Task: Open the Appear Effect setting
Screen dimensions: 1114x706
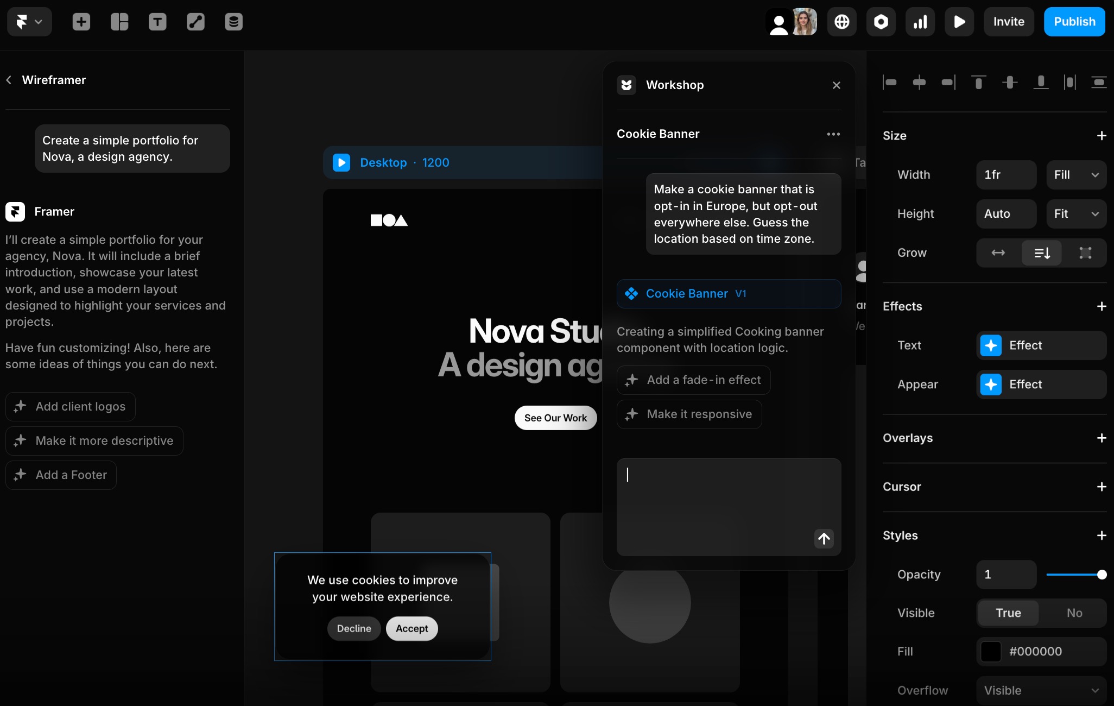Action: tap(1041, 384)
